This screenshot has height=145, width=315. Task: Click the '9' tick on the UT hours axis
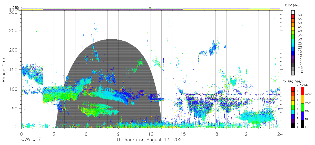[119, 134]
